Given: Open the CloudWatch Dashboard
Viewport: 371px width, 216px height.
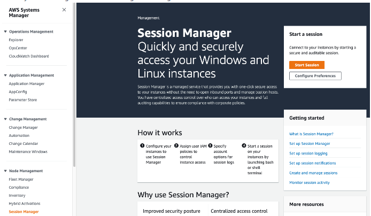Looking at the screenshot, I should tap(29, 56).
